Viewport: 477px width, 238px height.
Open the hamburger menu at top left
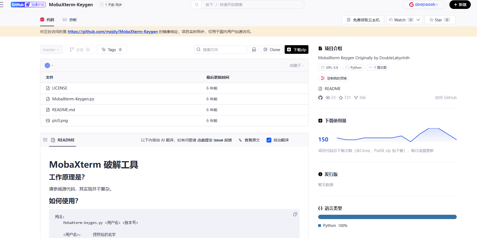(2, 5)
